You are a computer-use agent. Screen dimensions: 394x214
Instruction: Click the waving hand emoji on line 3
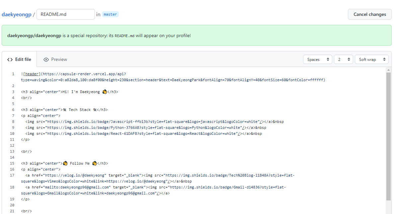tap(104, 92)
